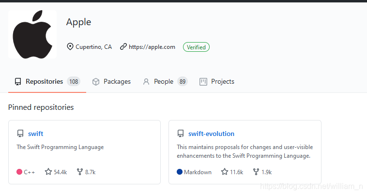Open the https://apple.com website link
The width and height of the screenshot is (367, 195).
[152, 47]
